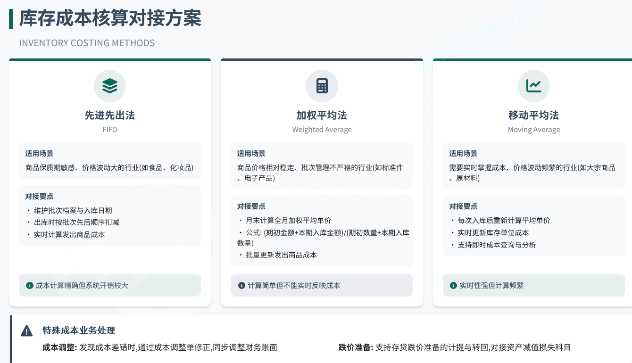Viewport: 632px width, 363px height.
Task: Click the 成本调整 bold label
Action: point(59,348)
